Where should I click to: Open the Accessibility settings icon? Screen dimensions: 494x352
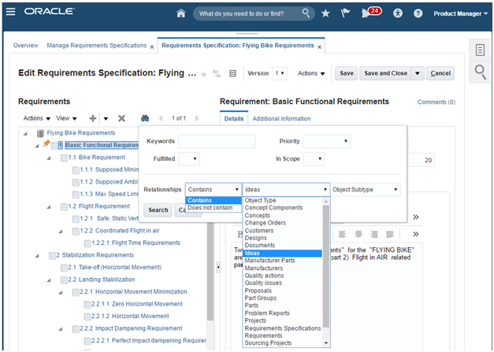click(x=398, y=13)
